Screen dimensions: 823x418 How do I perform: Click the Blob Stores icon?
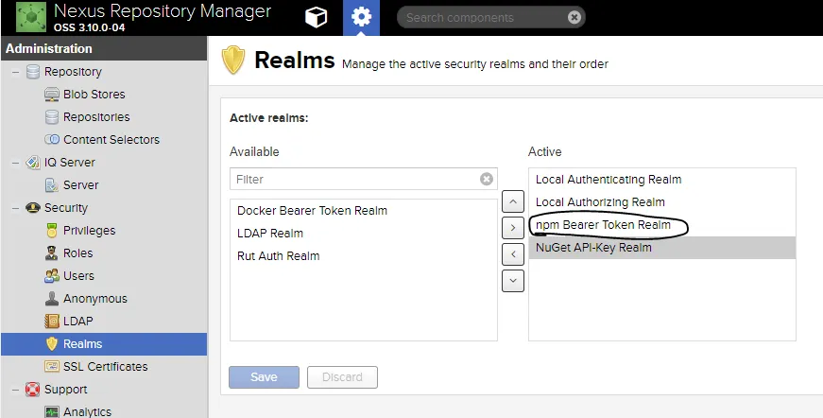click(52, 95)
